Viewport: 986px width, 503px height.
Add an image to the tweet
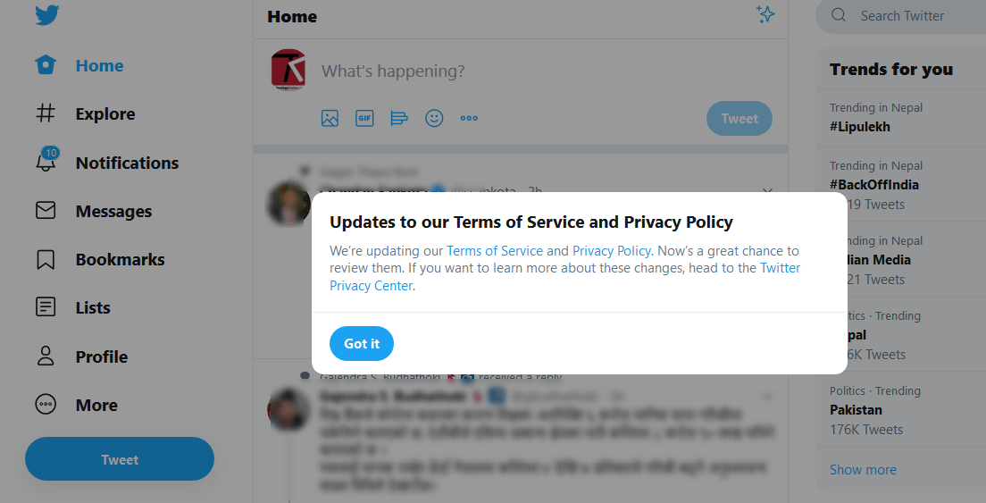pos(330,118)
